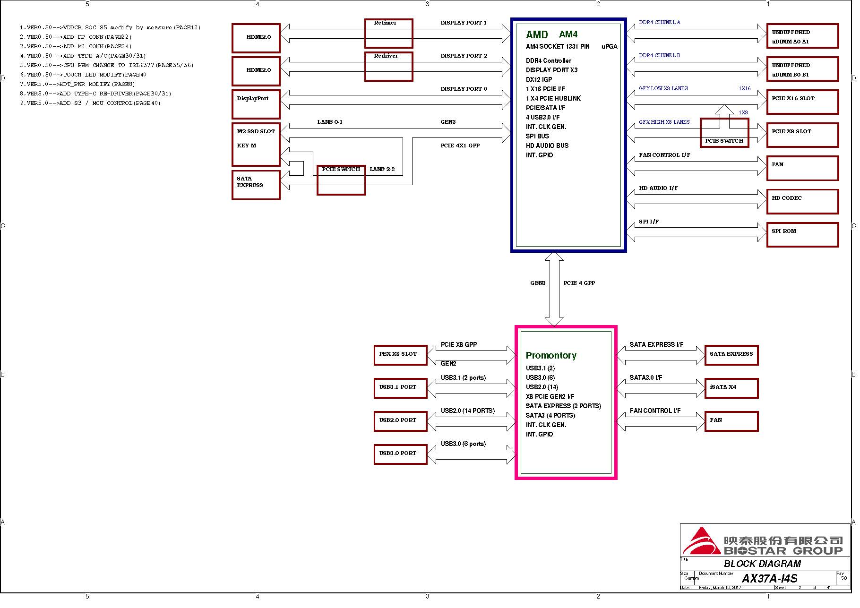Click the PCIE X8 SLOT block

point(802,135)
